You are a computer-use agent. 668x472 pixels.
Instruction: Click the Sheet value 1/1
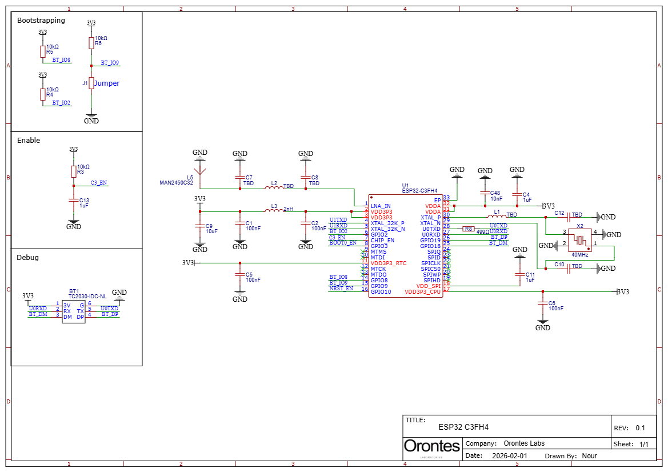coord(644,445)
